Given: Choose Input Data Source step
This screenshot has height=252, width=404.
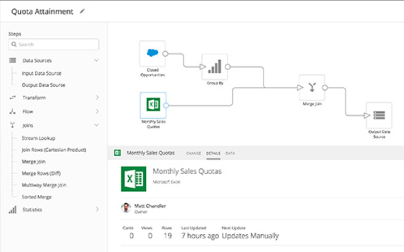Looking at the screenshot, I should tap(41, 73).
